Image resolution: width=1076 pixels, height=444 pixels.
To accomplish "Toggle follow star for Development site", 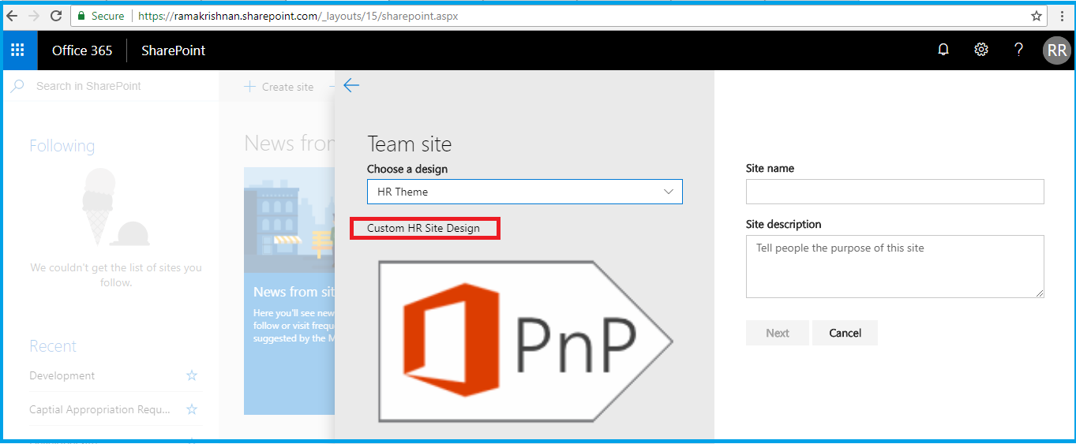I will (x=192, y=375).
